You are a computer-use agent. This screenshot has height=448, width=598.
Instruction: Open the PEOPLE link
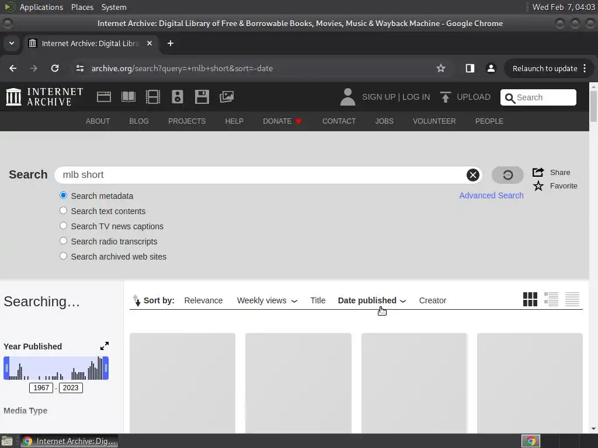[489, 121]
